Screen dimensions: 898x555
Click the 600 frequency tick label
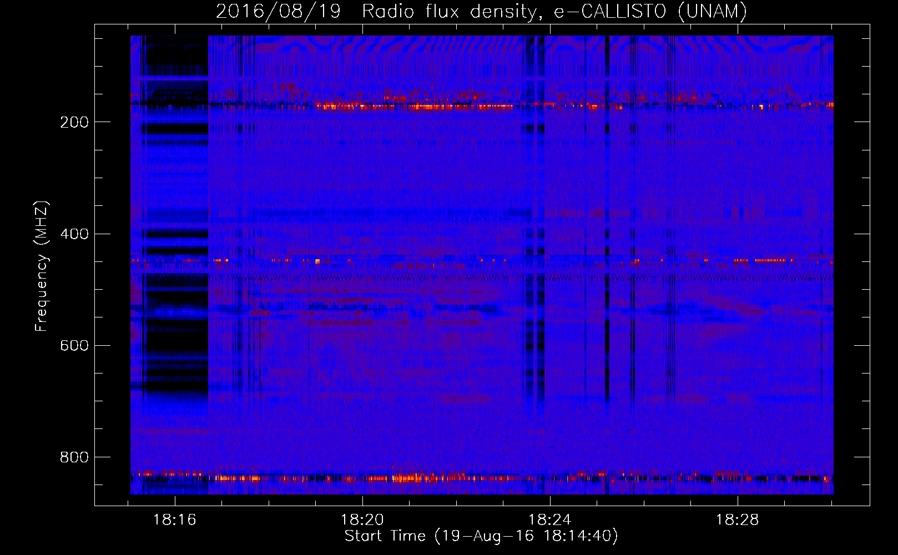[x=74, y=345]
